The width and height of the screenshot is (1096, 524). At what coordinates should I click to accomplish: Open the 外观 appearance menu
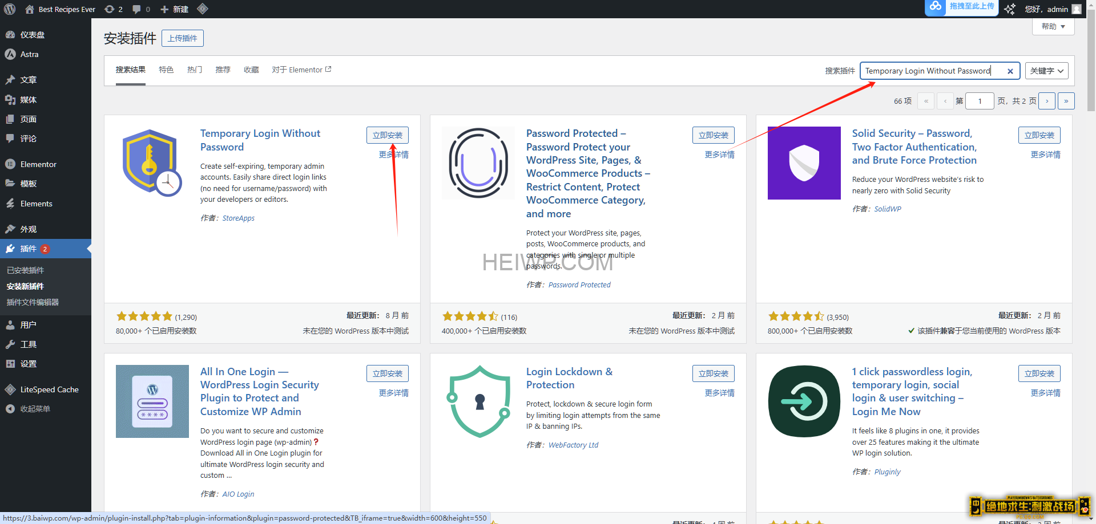tap(46, 229)
